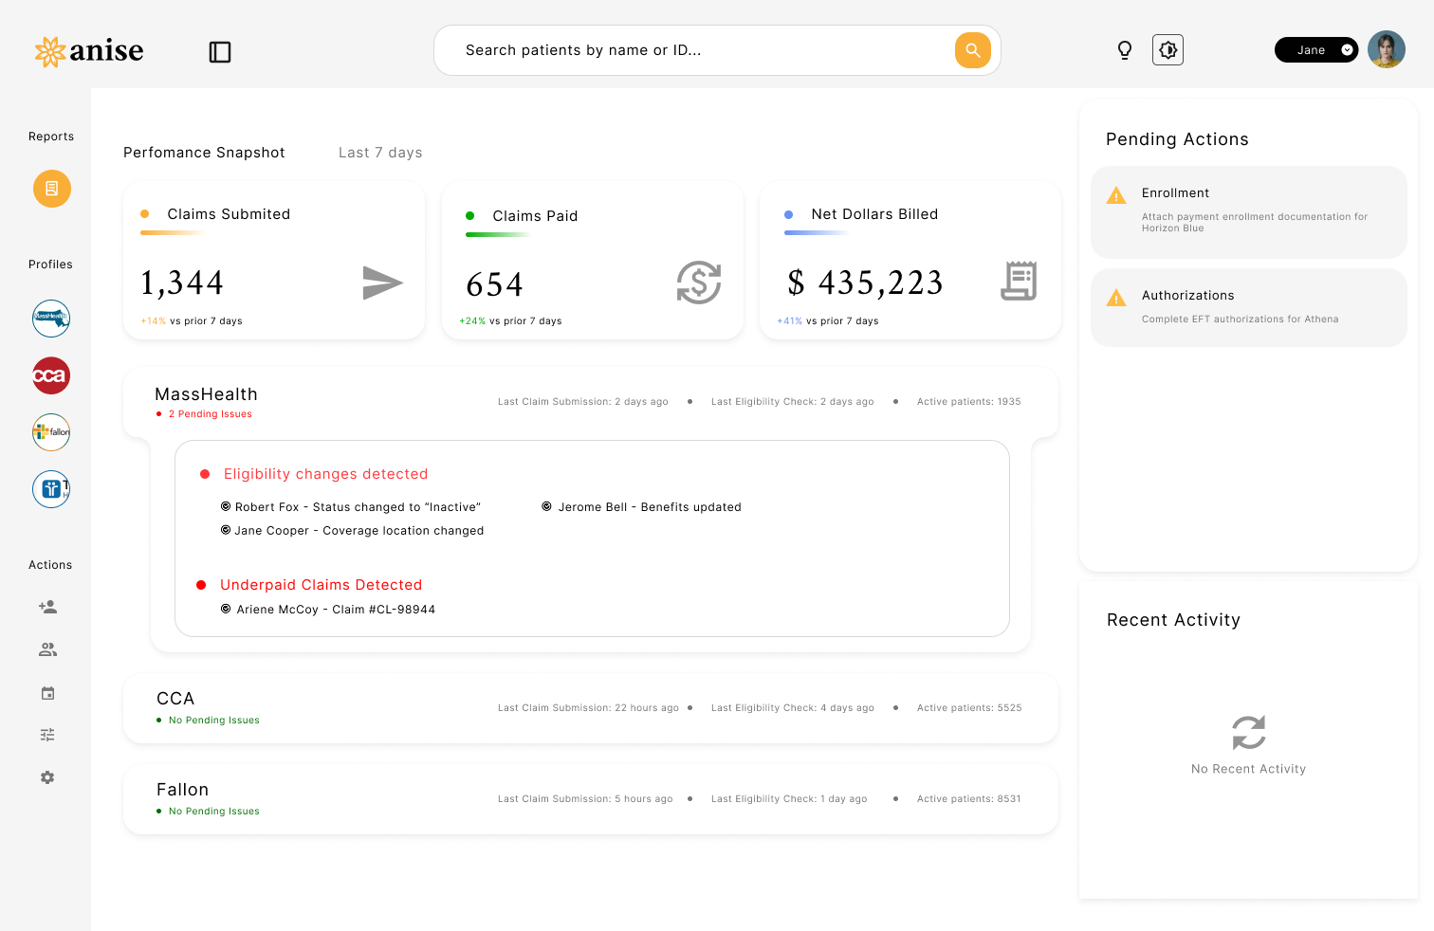This screenshot has width=1434, height=931.
Task: Open the Add Patient action icon
Action: coord(47,607)
